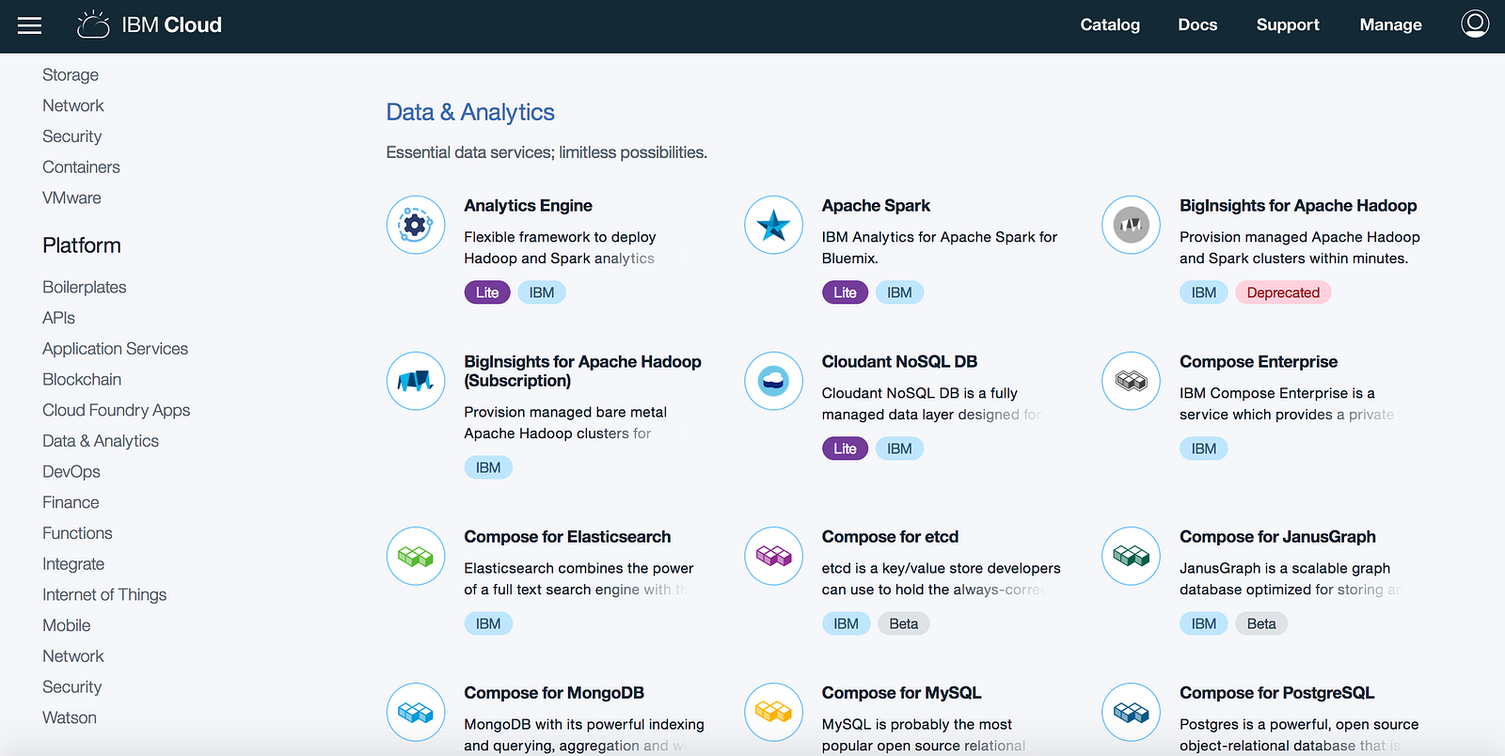Select Application Services in the sidebar

pos(115,349)
